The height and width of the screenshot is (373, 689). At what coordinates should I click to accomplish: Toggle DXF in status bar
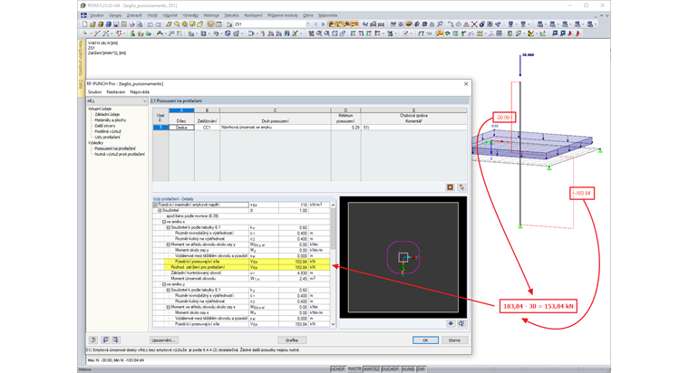421,369
